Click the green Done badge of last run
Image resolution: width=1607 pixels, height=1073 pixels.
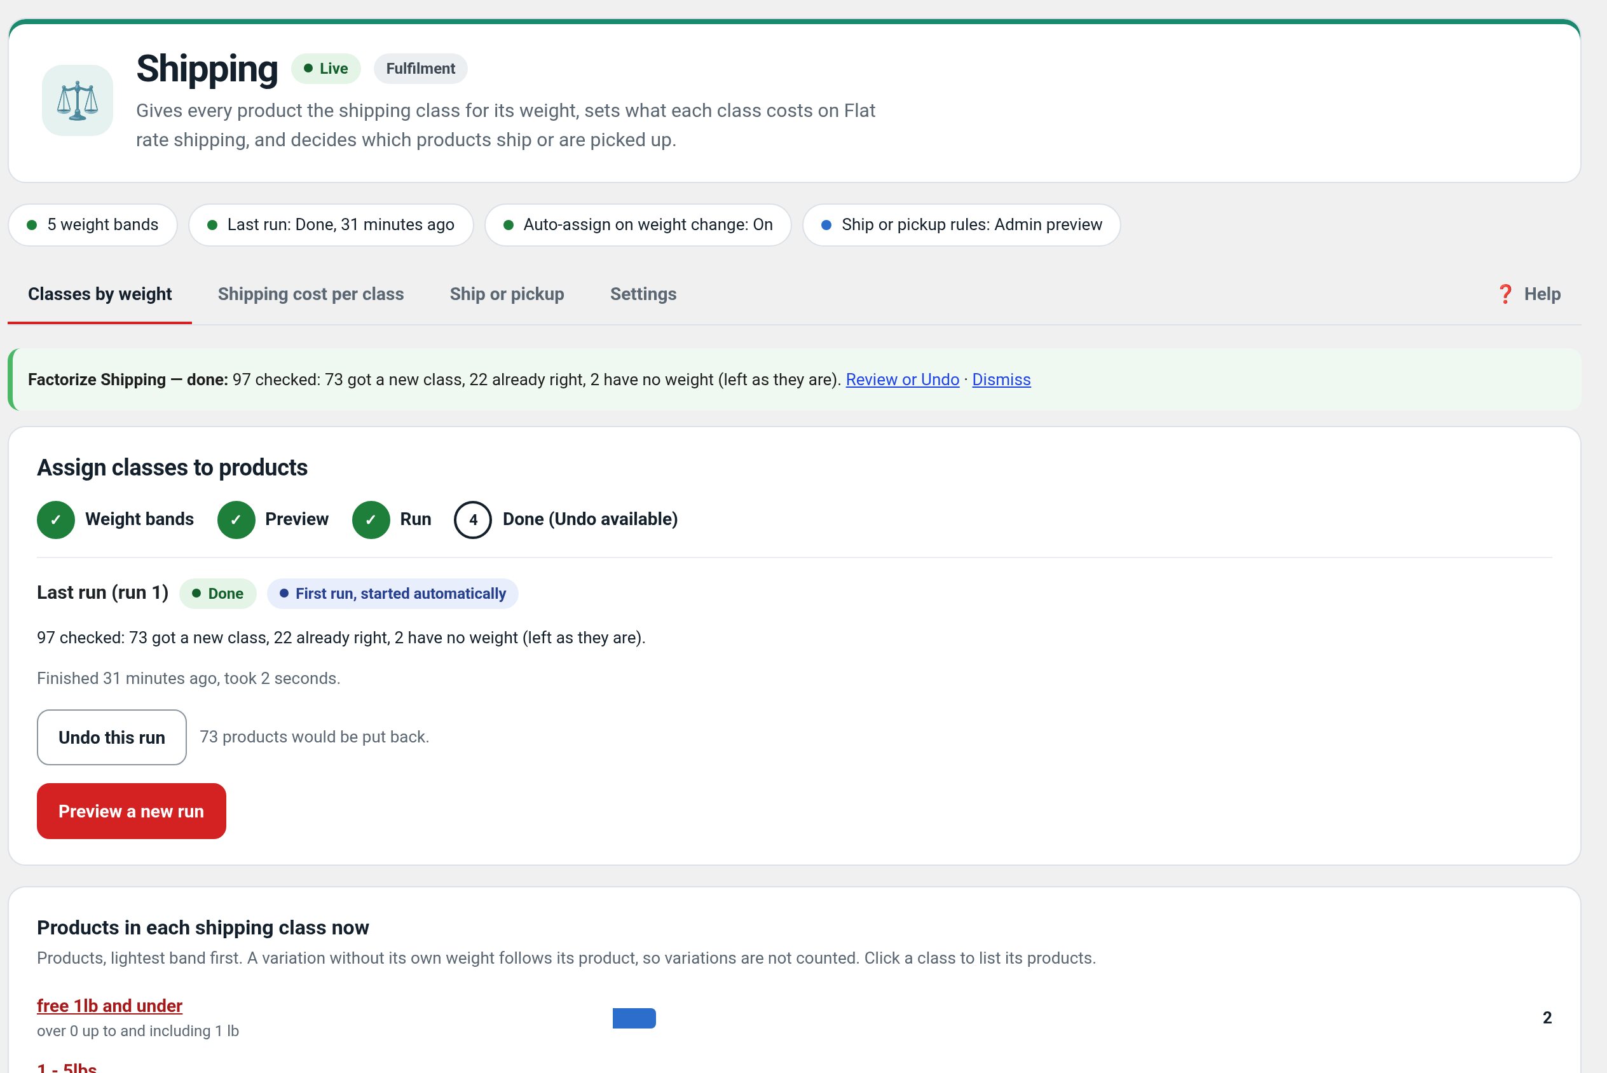tap(217, 593)
